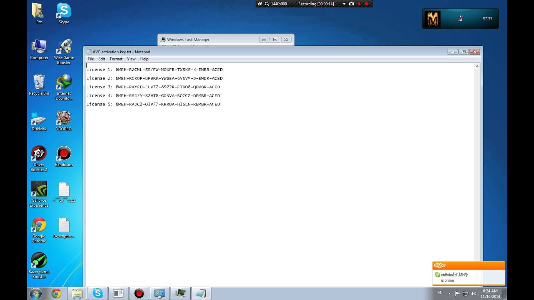The width and height of the screenshot is (534, 300).
Task: Launch Internet Download Manager shortcut
Action: (64, 87)
